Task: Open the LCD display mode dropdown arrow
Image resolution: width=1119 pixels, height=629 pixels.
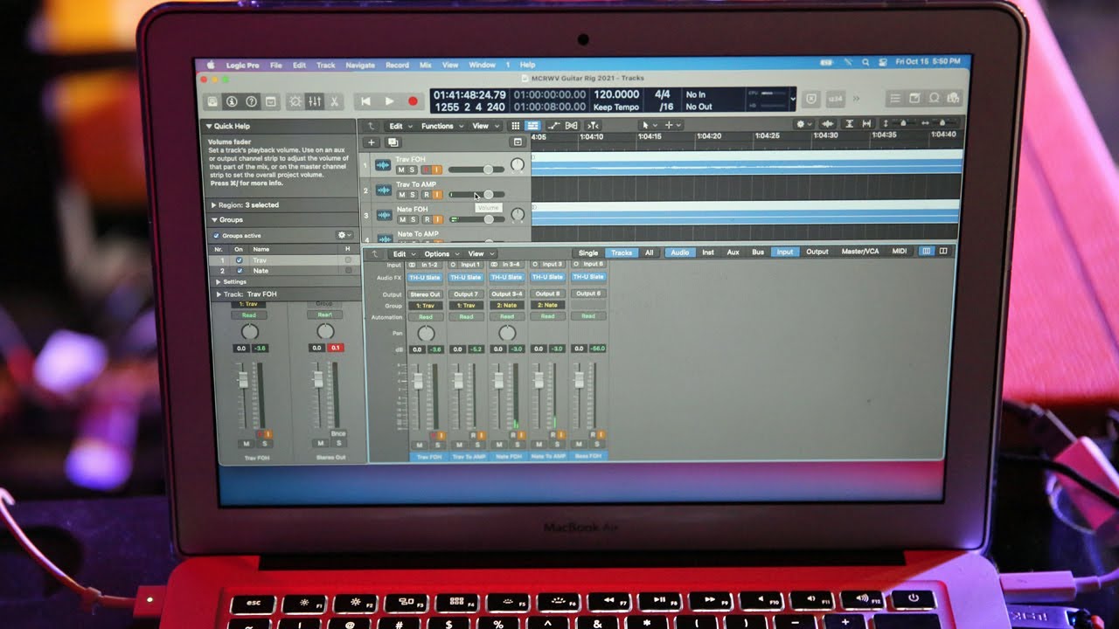Action: (x=793, y=100)
